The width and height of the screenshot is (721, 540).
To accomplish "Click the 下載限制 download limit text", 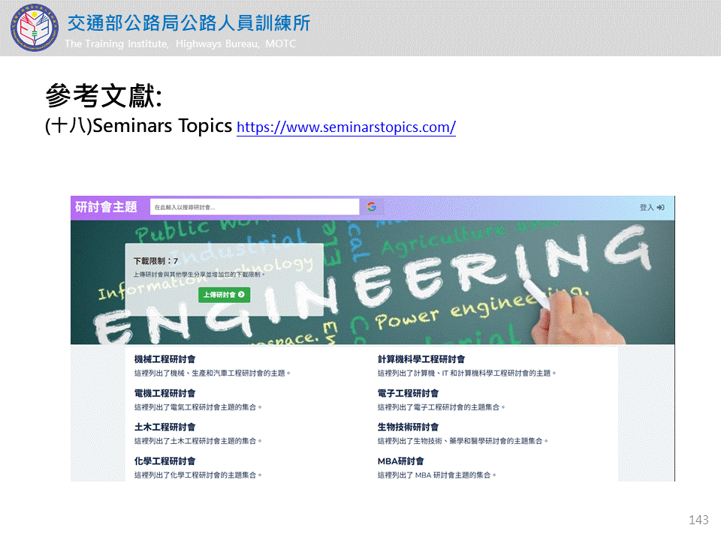I will pos(155,261).
